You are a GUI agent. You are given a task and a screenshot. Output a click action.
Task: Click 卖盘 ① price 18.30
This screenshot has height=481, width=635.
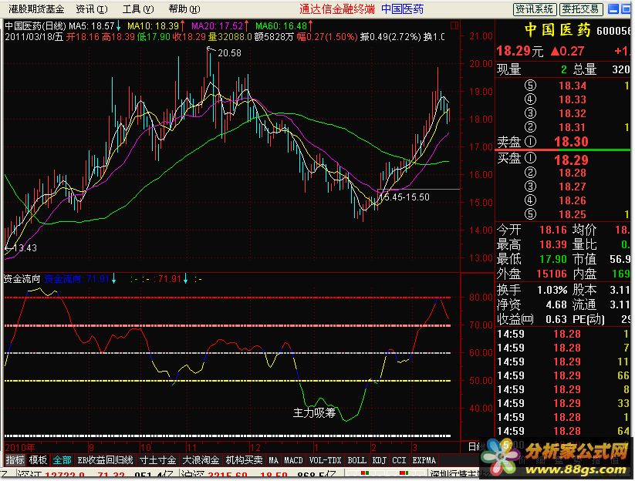click(x=571, y=142)
